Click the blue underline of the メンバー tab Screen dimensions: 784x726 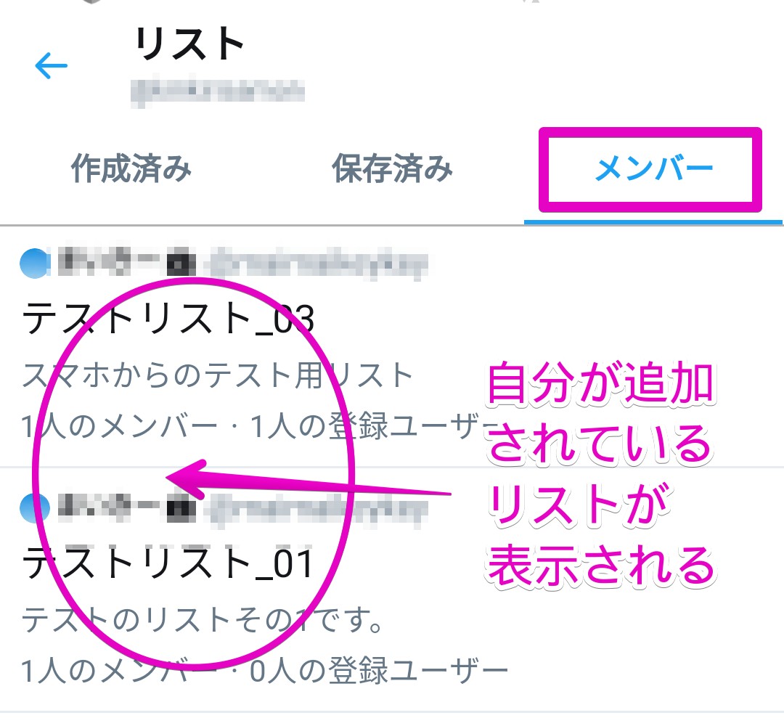tap(653, 222)
